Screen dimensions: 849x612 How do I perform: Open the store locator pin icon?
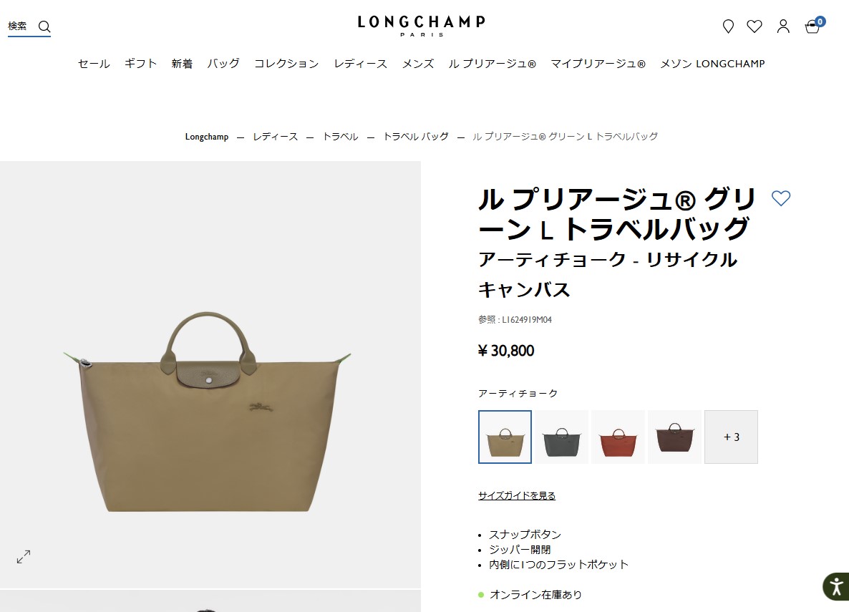click(x=728, y=26)
